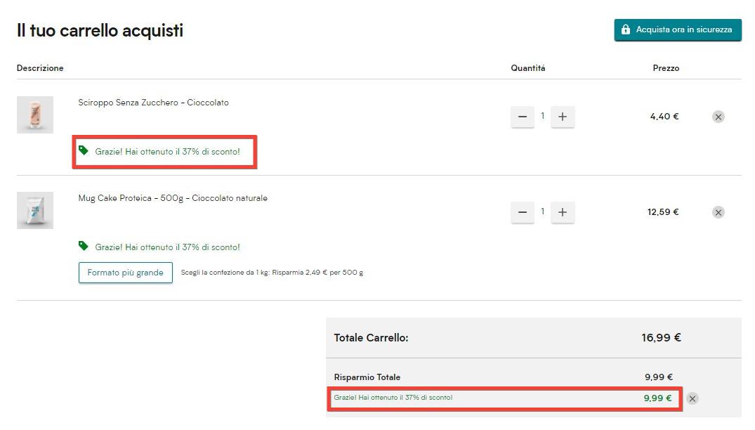Screen dimensions: 755x430
Task: Click Acquista ora in sicurezza button
Action: coord(678,30)
